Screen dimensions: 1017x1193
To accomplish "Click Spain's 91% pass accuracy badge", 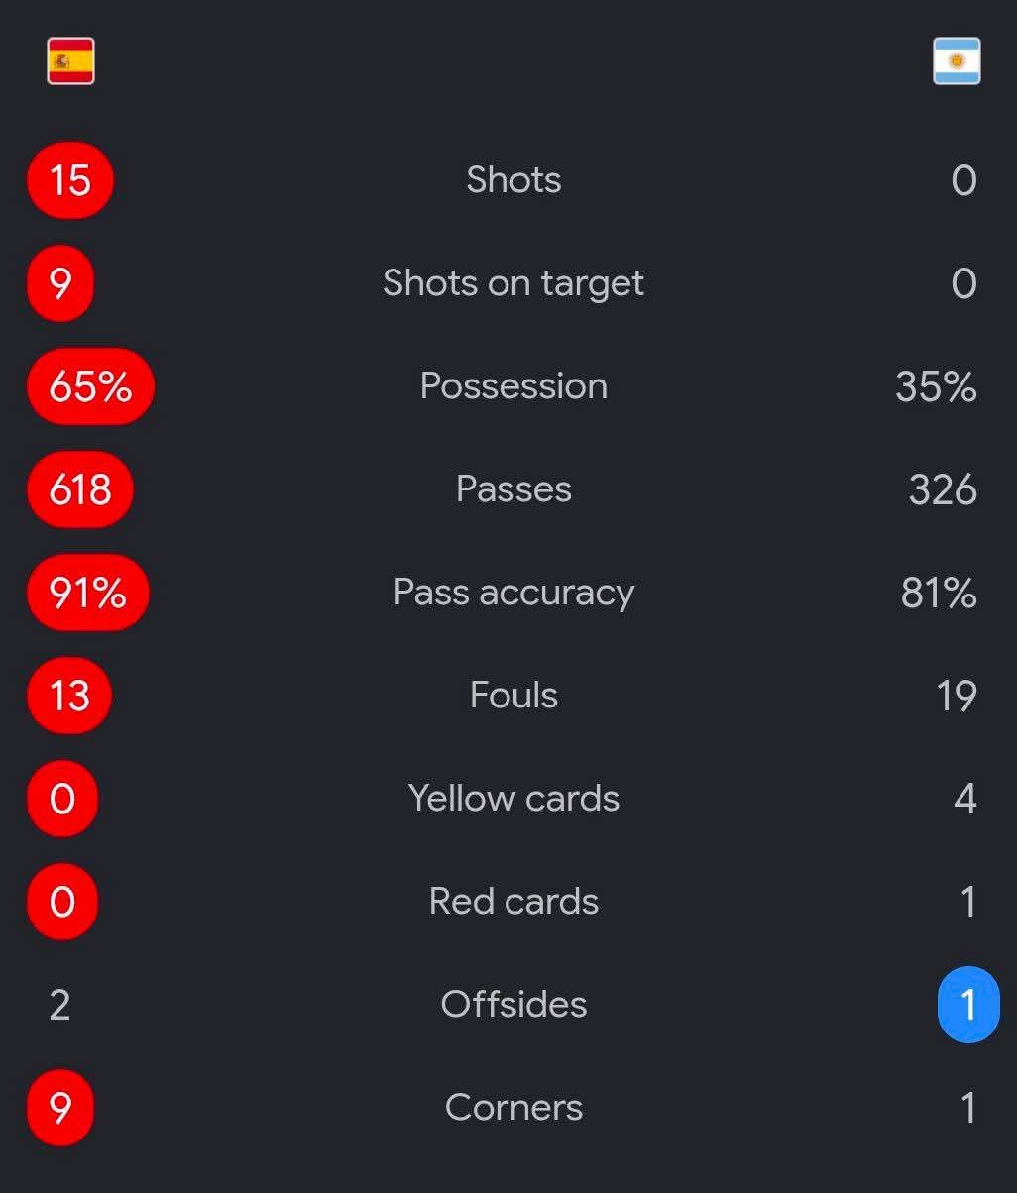I will [87, 593].
